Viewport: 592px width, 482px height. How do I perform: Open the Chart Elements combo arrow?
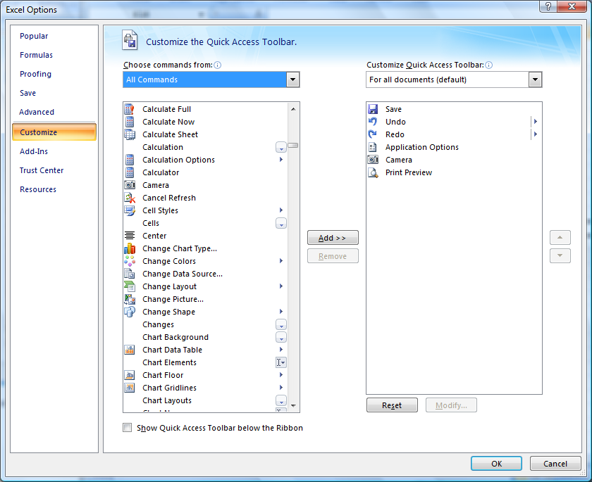tap(281, 362)
